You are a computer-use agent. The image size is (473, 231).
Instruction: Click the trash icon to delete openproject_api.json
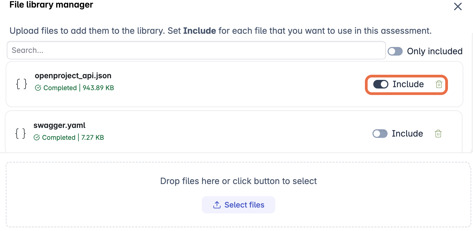pos(439,84)
